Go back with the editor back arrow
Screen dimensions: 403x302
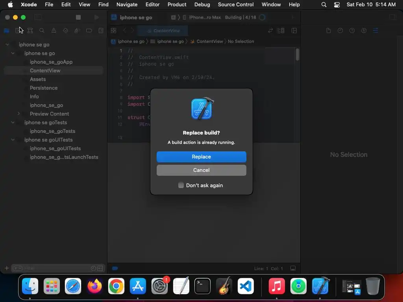(x=125, y=31)
